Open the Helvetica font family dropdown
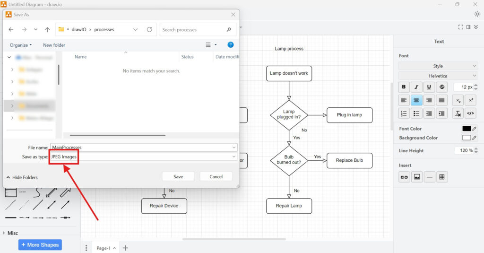This screenshot has width=484, height=253. [438, 76]
